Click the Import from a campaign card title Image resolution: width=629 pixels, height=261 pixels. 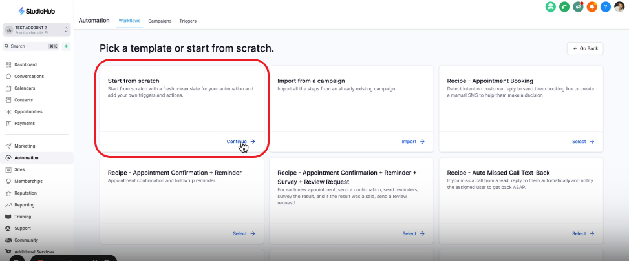coord(312,81)
